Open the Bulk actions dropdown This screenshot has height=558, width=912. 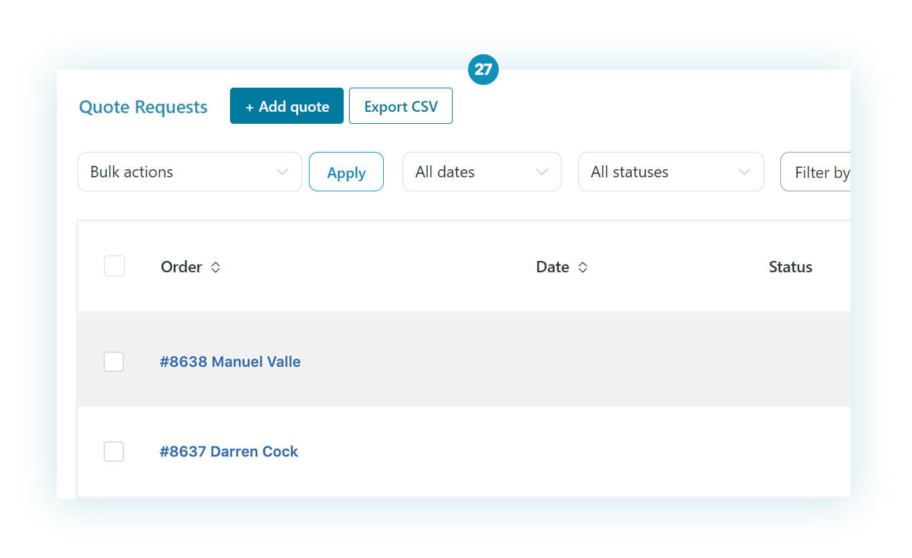coord(190,172)
